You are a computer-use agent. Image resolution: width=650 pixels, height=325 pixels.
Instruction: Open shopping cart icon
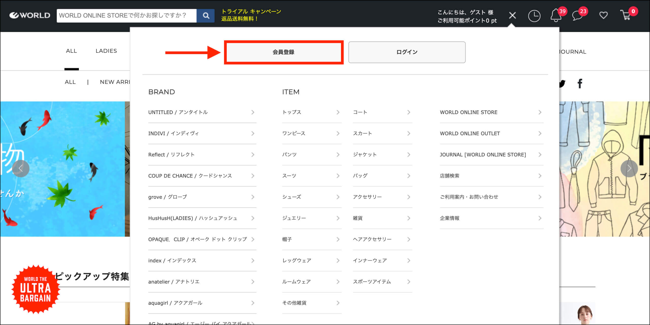tap(625, 15)
